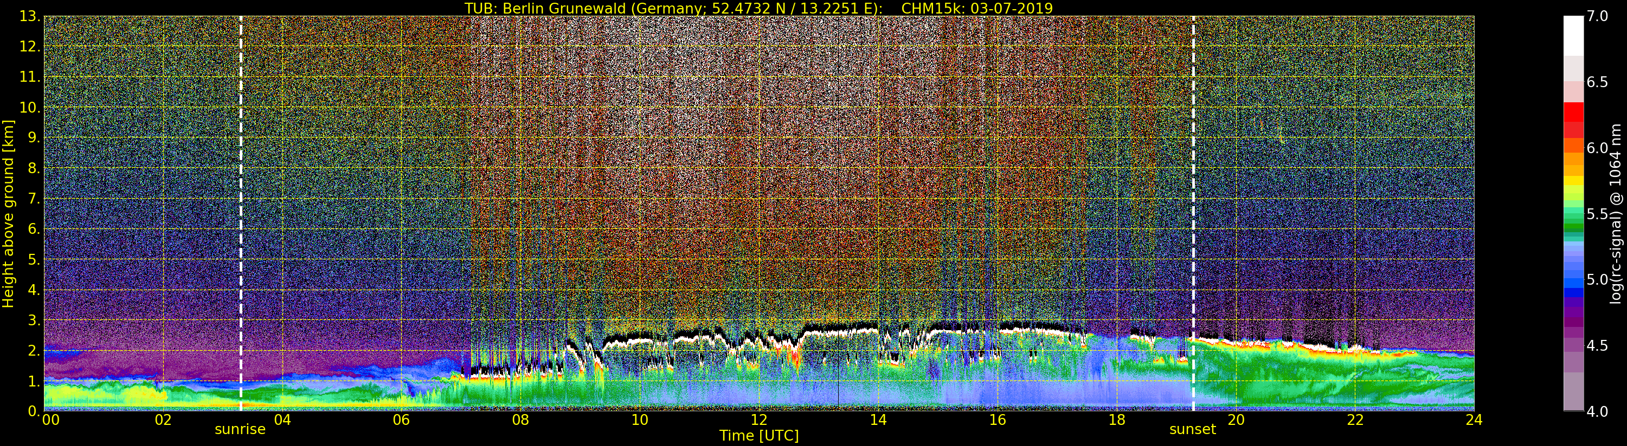The height and width of the screenshot is (446, 1627).
Task: Click the colorbar value '7.0'
Action: point(1597,16)
